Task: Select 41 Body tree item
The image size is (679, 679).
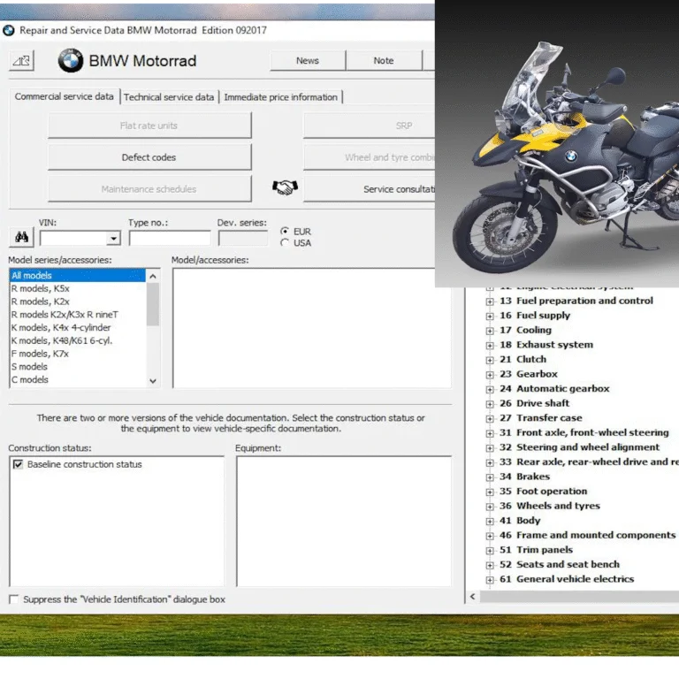Action: click(520, 521)
